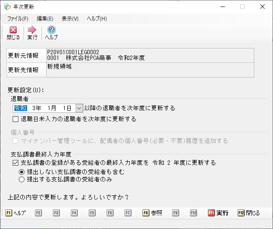Click the 年次更新 app icon in title bar
The width and height of the screenshot is (273, 229).
point(7,7)
